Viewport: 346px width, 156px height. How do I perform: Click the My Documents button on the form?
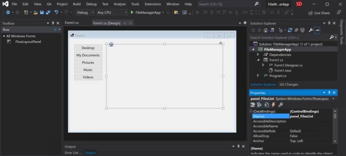(x=88, y=55)
